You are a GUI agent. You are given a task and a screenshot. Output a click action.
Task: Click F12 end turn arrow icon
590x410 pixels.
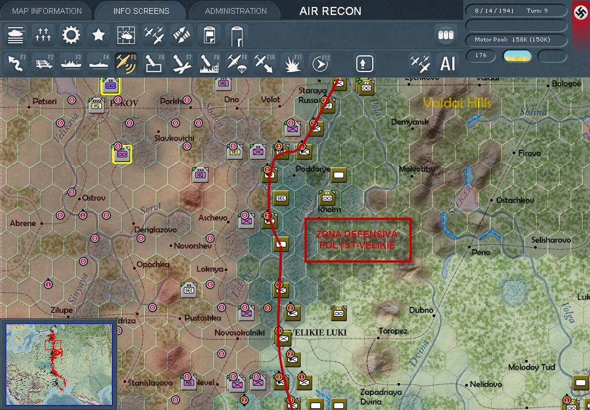click(x=320, y=63)
